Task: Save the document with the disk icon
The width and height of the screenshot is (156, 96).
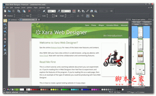Action: [x=14, y=11]
